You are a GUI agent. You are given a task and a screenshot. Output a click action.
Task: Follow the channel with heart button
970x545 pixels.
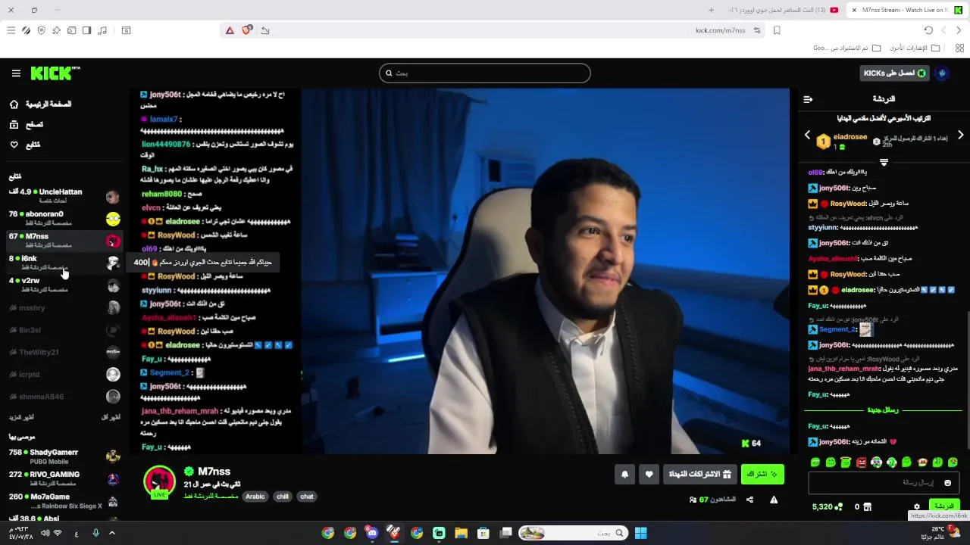649,474
